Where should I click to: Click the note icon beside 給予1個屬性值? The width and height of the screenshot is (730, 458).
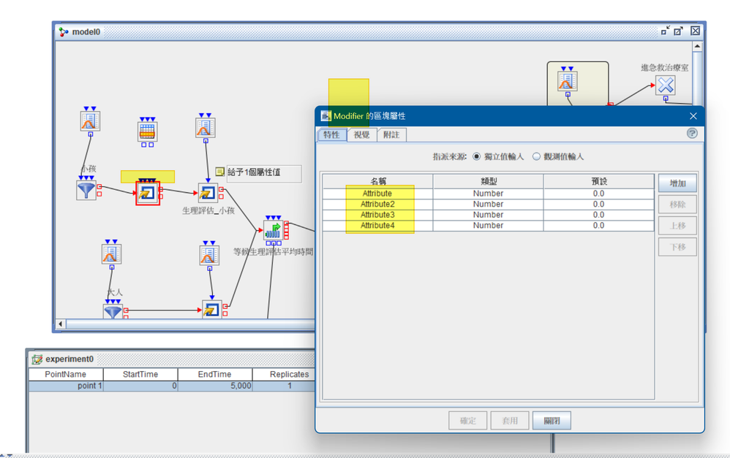tap(220, 172)
